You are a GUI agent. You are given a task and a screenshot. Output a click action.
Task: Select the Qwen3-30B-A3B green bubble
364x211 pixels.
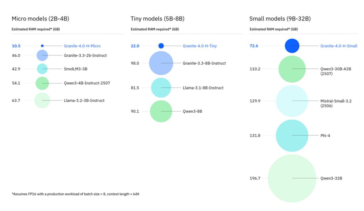[292, 69]
